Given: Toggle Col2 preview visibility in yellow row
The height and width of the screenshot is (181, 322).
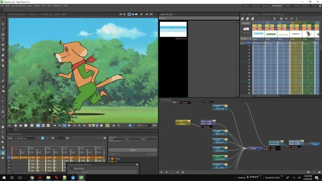Looking at the screenshot, I should coord(269,26).
